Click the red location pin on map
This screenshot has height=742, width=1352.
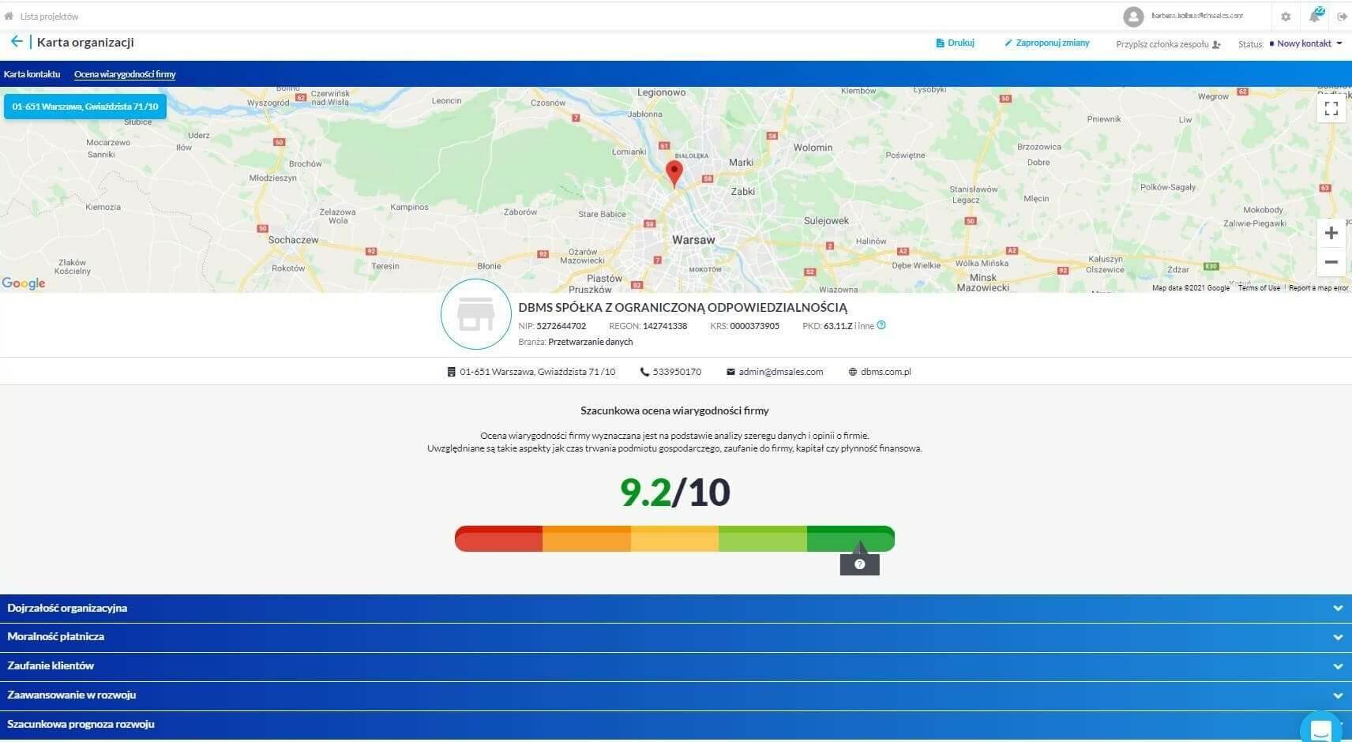click(x=674, y=173)
